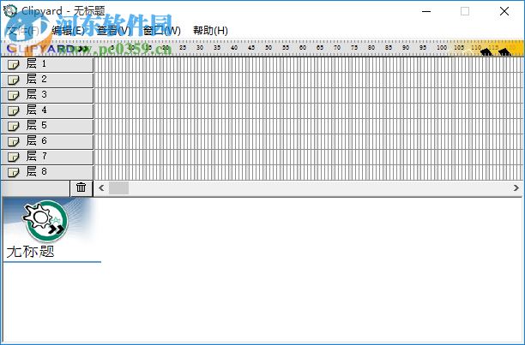This screenshot has height=345, width=525.
Task: Open the 帮助(H) menu
Action: coord(211,31)
